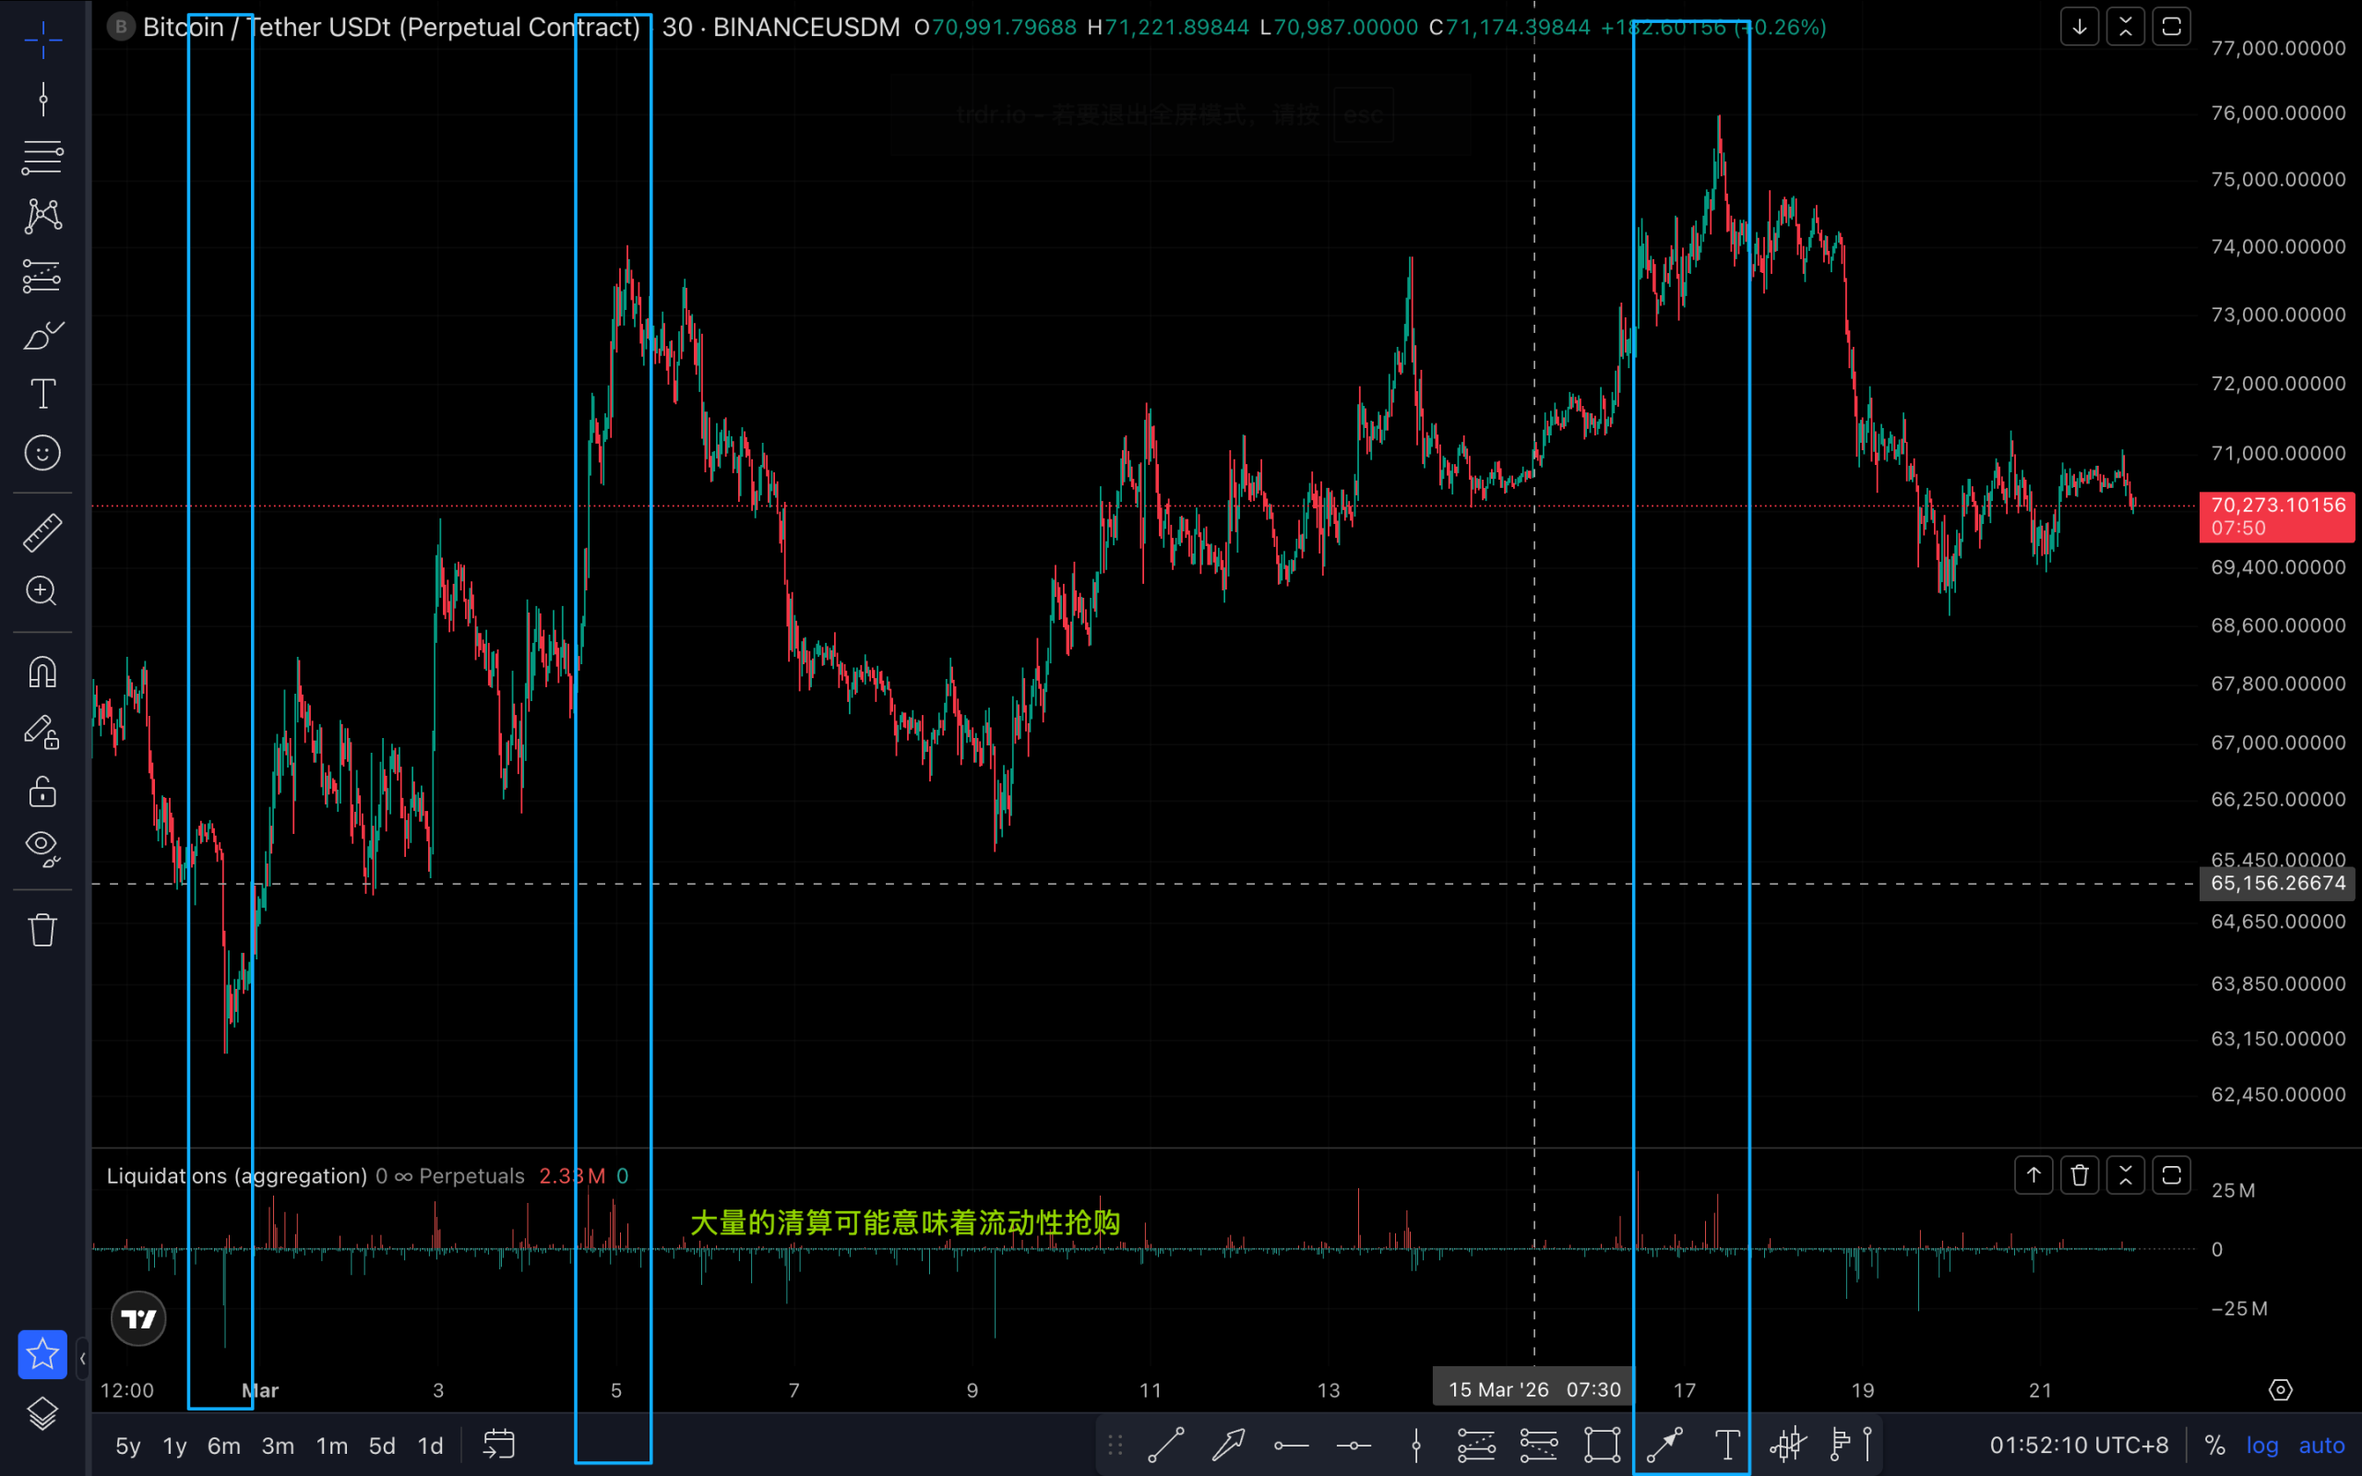Expand the left toolbar side chevron
The width and height of the screenshot is (2362, 1476).
pos(82,1358)
